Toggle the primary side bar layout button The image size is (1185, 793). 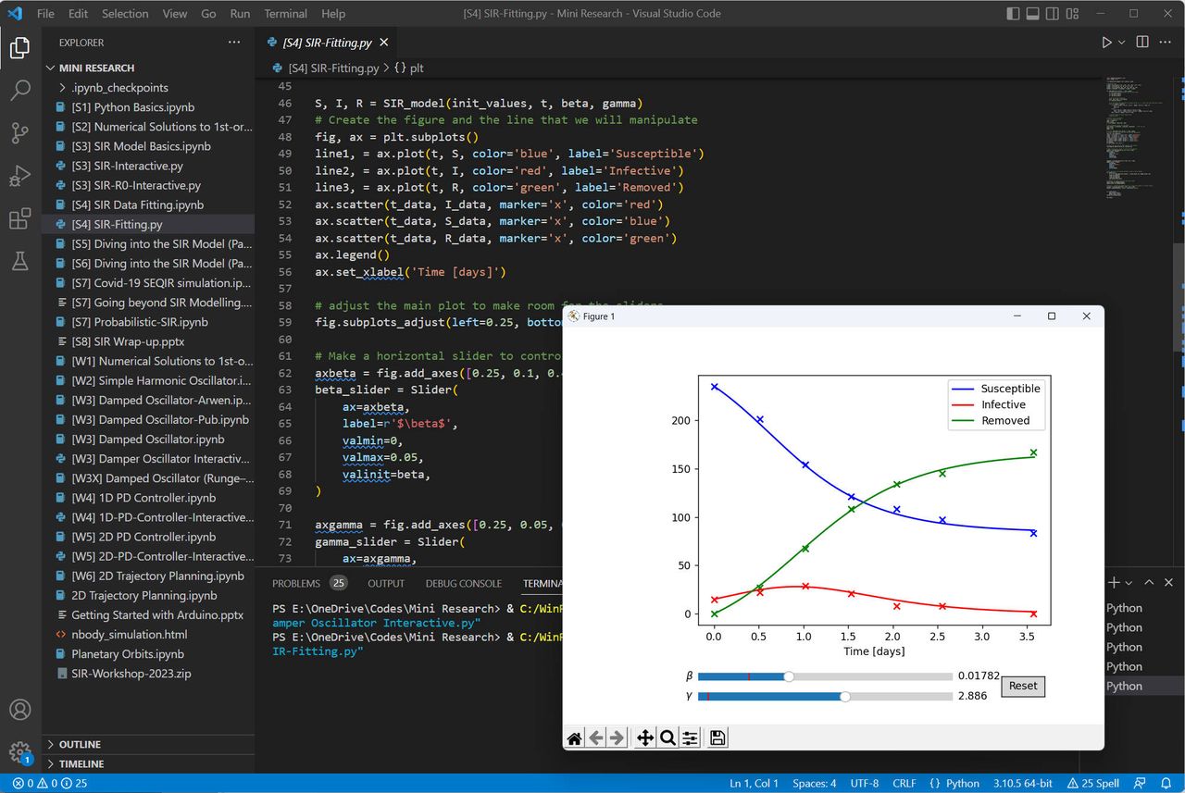[1014, 14]
